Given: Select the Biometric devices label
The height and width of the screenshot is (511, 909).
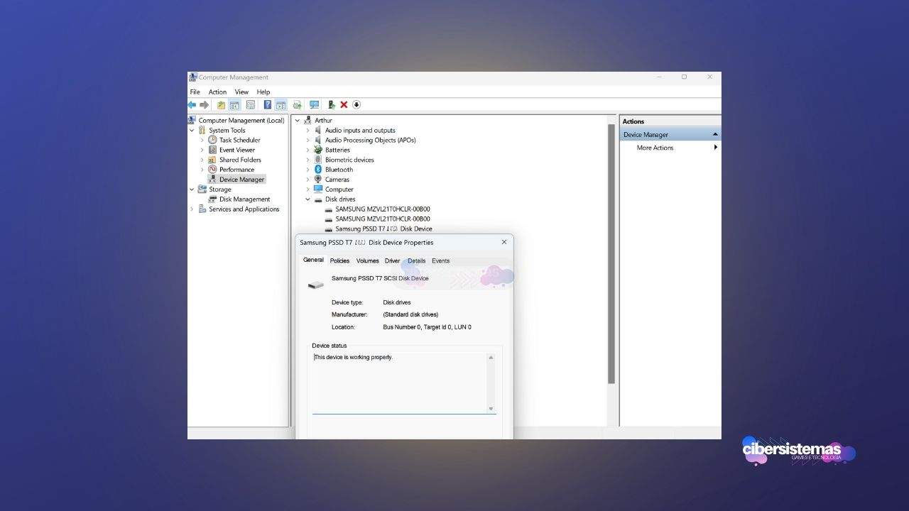Looking at the screenshot, I should tap(349, 160).
